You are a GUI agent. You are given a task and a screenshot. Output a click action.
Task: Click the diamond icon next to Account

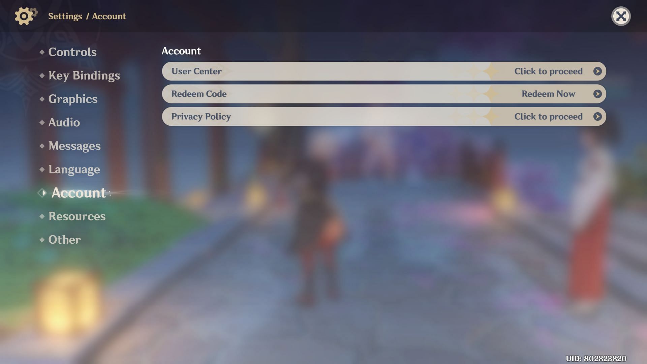[x=42, y=192]
